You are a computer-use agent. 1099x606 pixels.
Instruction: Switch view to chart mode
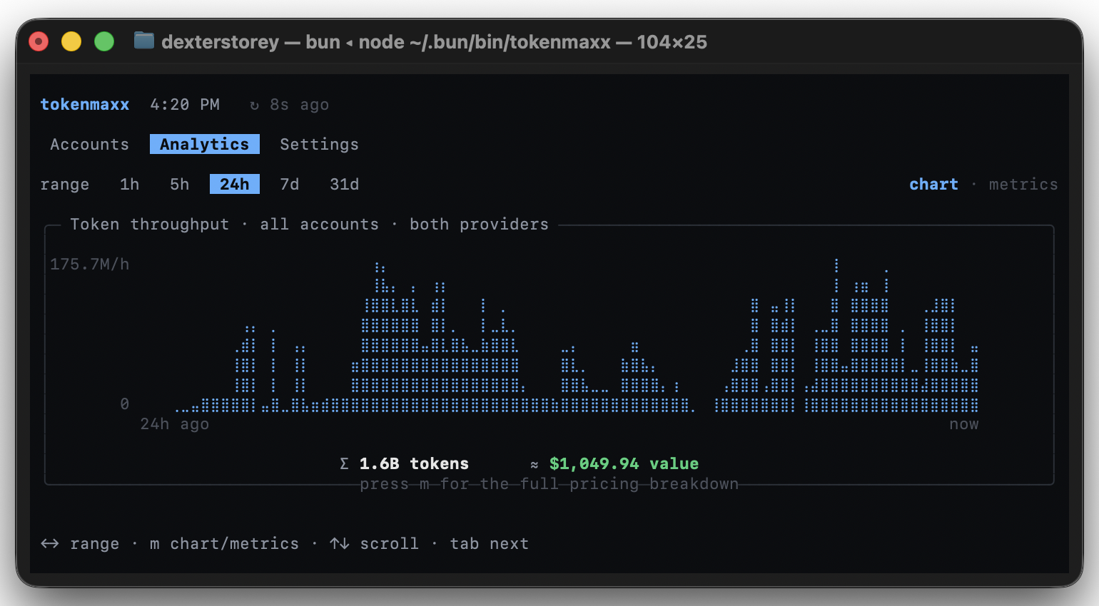pyautogui.click(x=933, y=184)
